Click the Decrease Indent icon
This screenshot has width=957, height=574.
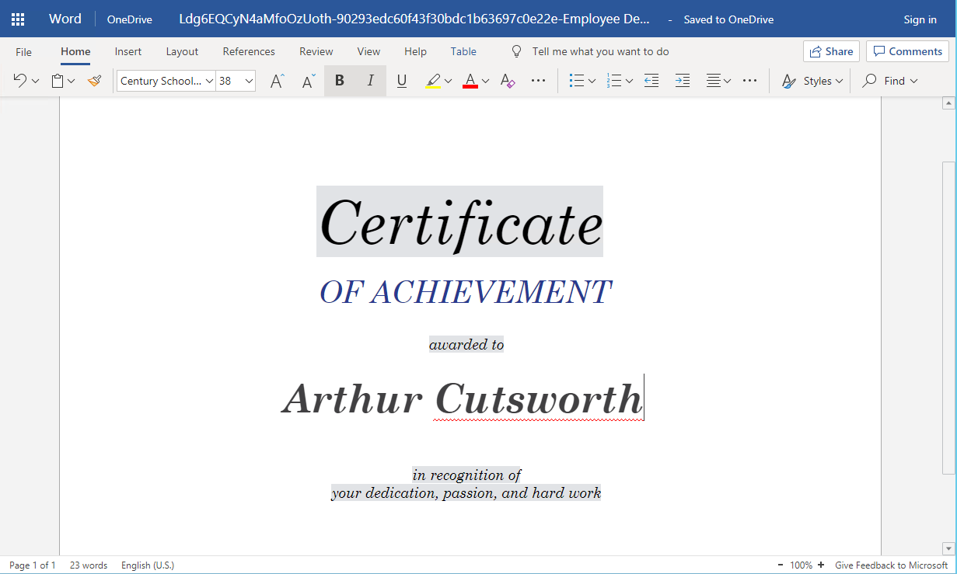click(x=651, y=81)
